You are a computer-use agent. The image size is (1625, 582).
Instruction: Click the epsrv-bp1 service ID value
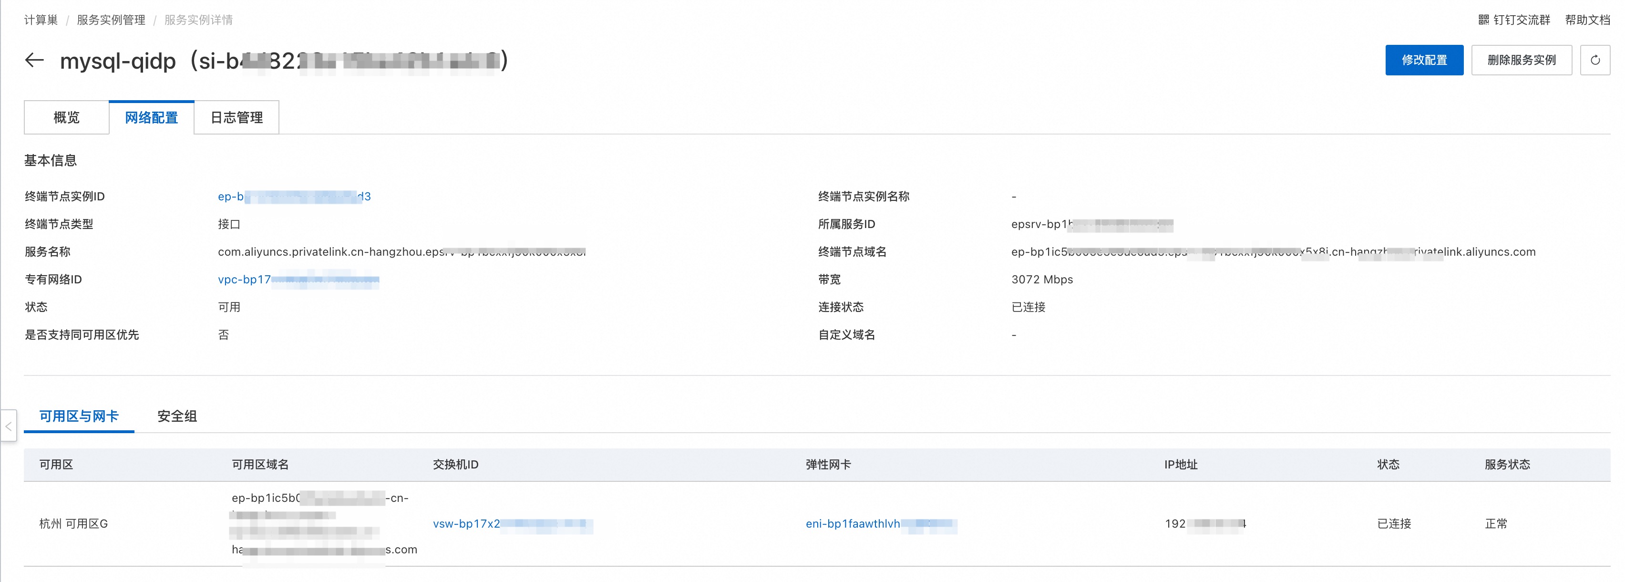(1092, 224)
